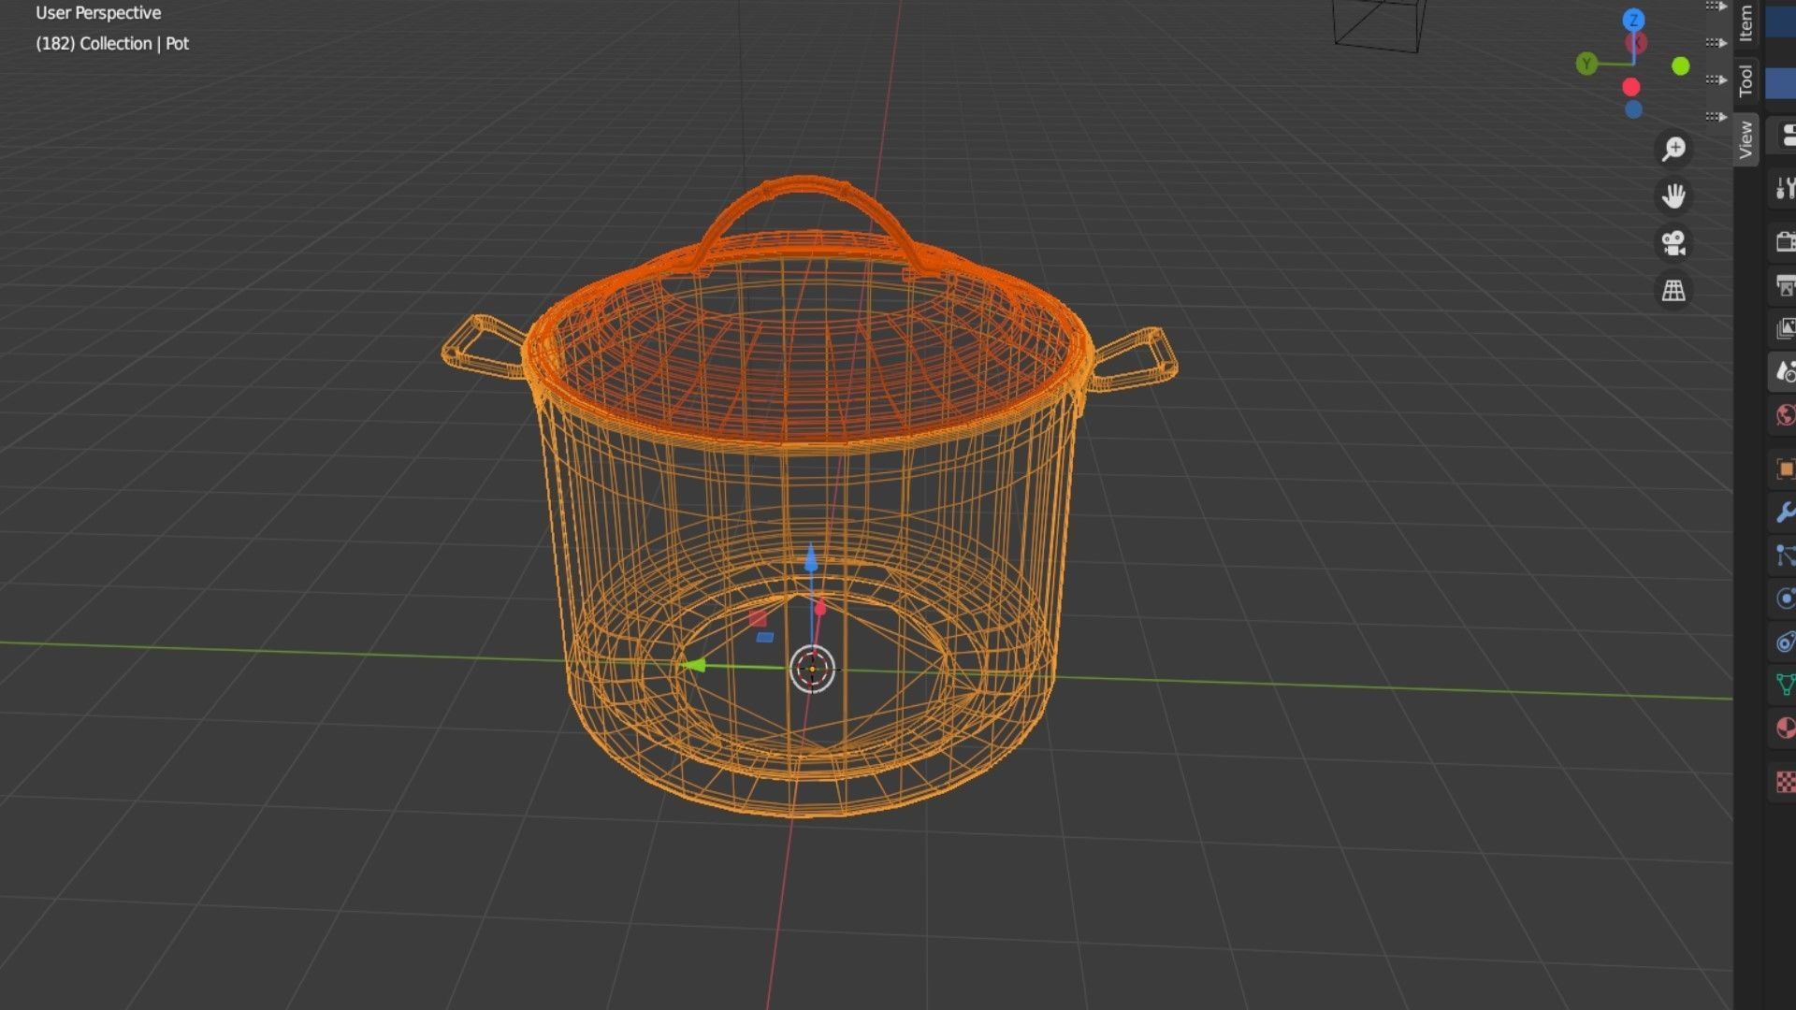1796x1010 pixels.
Task: Switch to the Item sidebar tab
Action: [1745, 22]
